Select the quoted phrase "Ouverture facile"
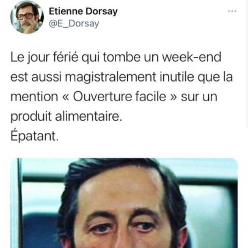The width and height of the screenshot is (248, 248). pyautogui.click(x=120, y=96)
